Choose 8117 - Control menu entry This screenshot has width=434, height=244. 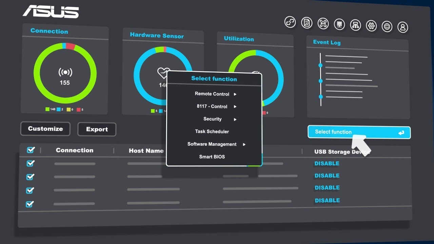coord(212,106)
